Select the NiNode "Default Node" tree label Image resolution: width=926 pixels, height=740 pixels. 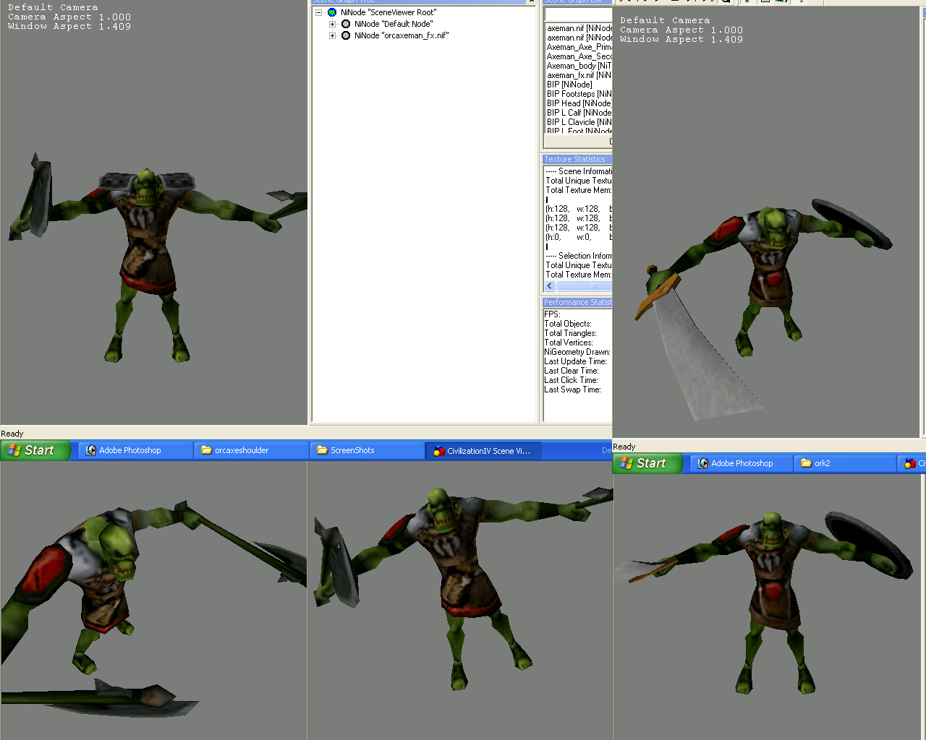(x=394, y=24)
